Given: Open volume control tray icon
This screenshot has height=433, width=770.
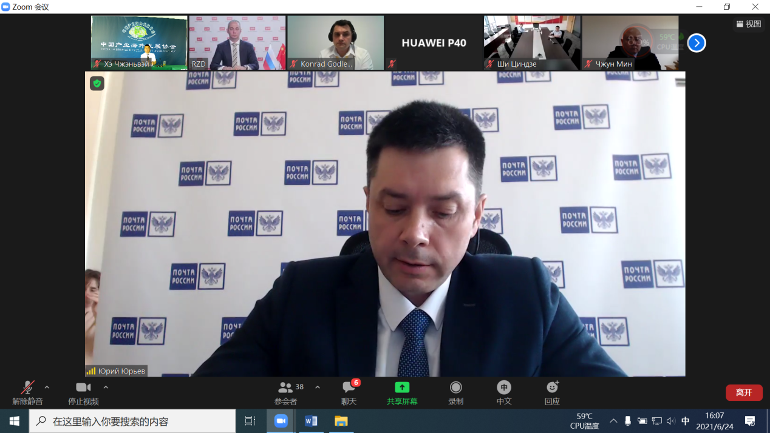Looking at the screenshot, I should [x=670, y=421].
